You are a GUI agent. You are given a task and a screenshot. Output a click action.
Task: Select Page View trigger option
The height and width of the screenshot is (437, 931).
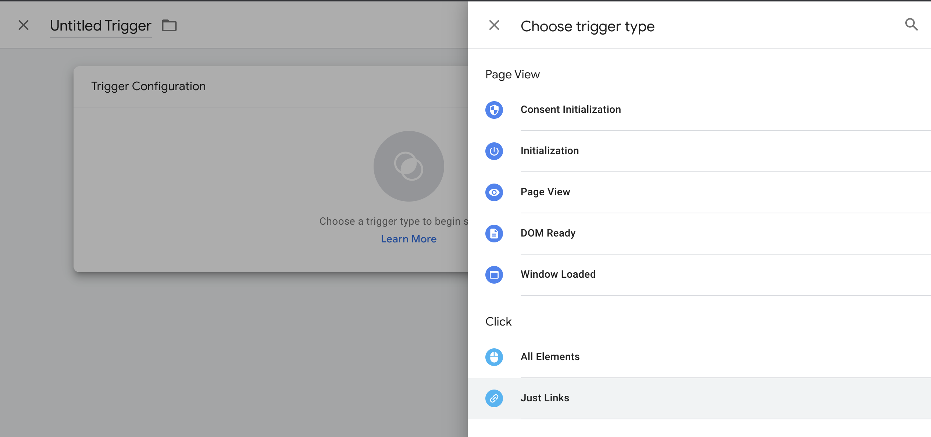[x=545, y=192]
